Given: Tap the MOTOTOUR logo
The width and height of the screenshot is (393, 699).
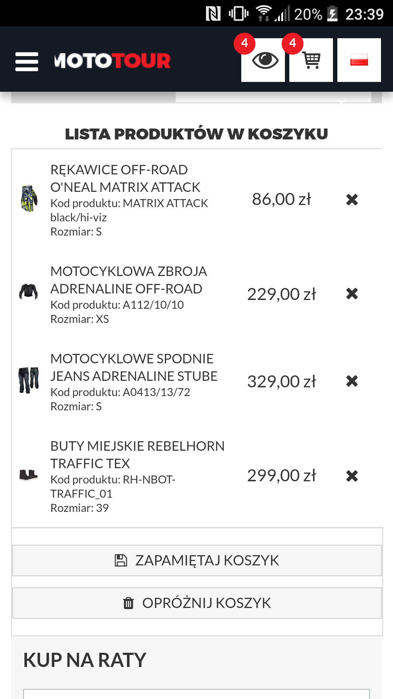Looking at the screenshot, I should 112,61.
